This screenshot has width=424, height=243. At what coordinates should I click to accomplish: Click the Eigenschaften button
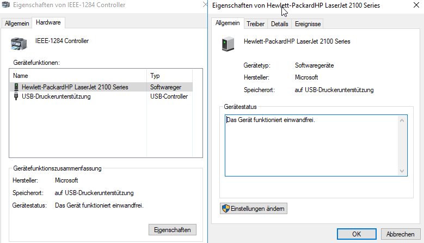172,230
